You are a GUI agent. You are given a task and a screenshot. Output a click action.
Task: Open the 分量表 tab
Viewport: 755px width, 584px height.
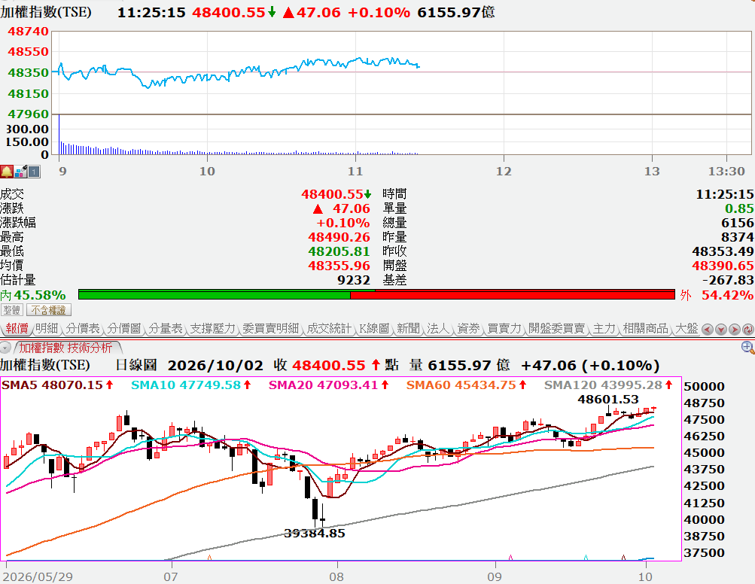click(x=166, y=328)
